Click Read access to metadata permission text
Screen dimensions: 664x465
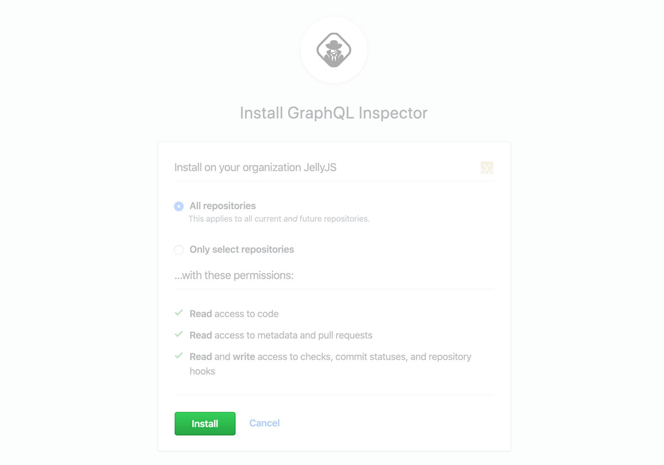[x=281, y=335]
